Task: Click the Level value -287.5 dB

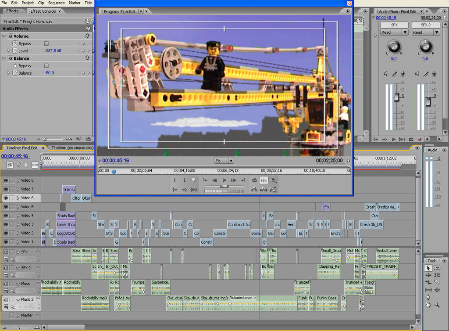Action: (x=53, y=51)
